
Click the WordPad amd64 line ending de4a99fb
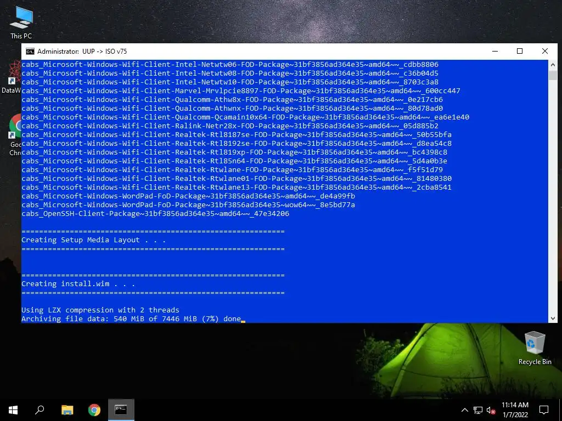coord(188,196)
